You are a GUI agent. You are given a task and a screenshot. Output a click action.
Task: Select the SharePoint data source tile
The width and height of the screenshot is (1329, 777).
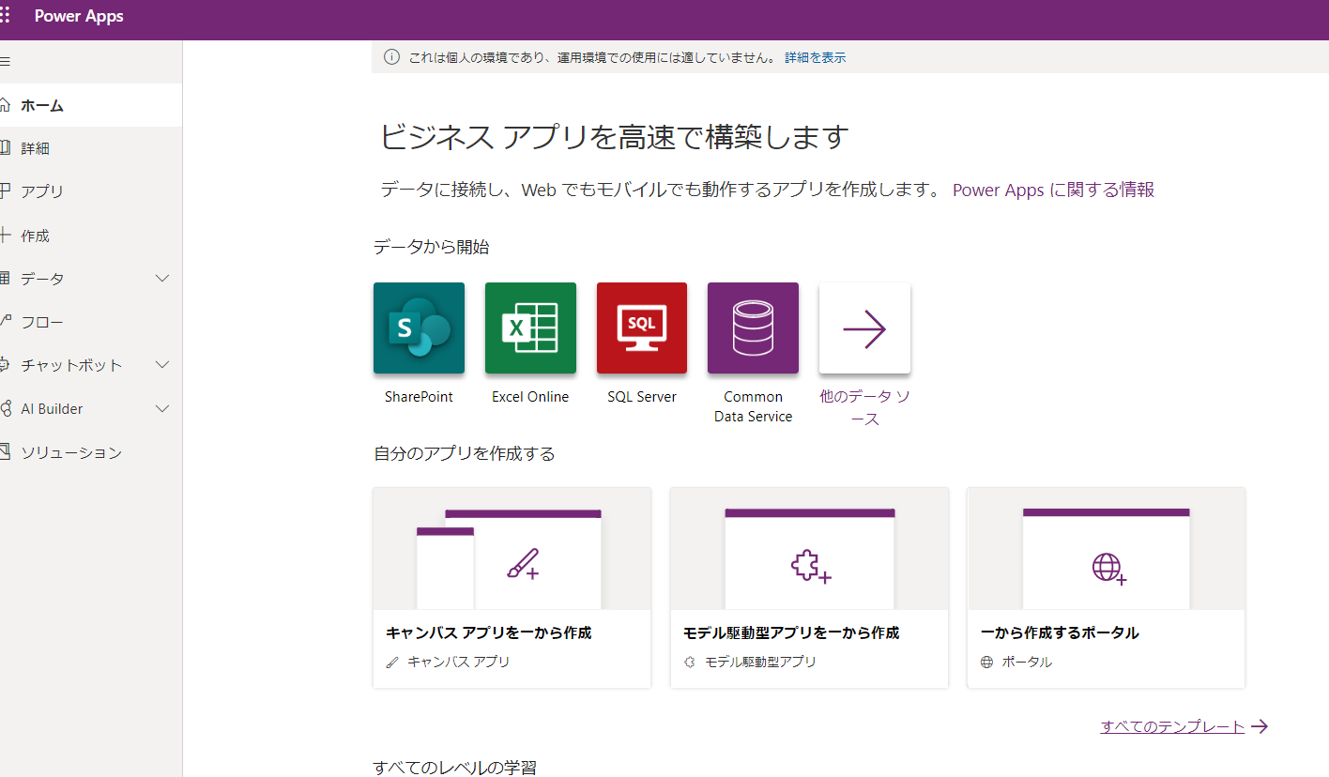419,328
